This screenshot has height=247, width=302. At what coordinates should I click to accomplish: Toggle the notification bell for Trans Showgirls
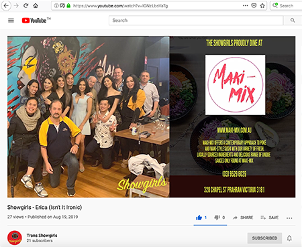click(x=289, y=238)
